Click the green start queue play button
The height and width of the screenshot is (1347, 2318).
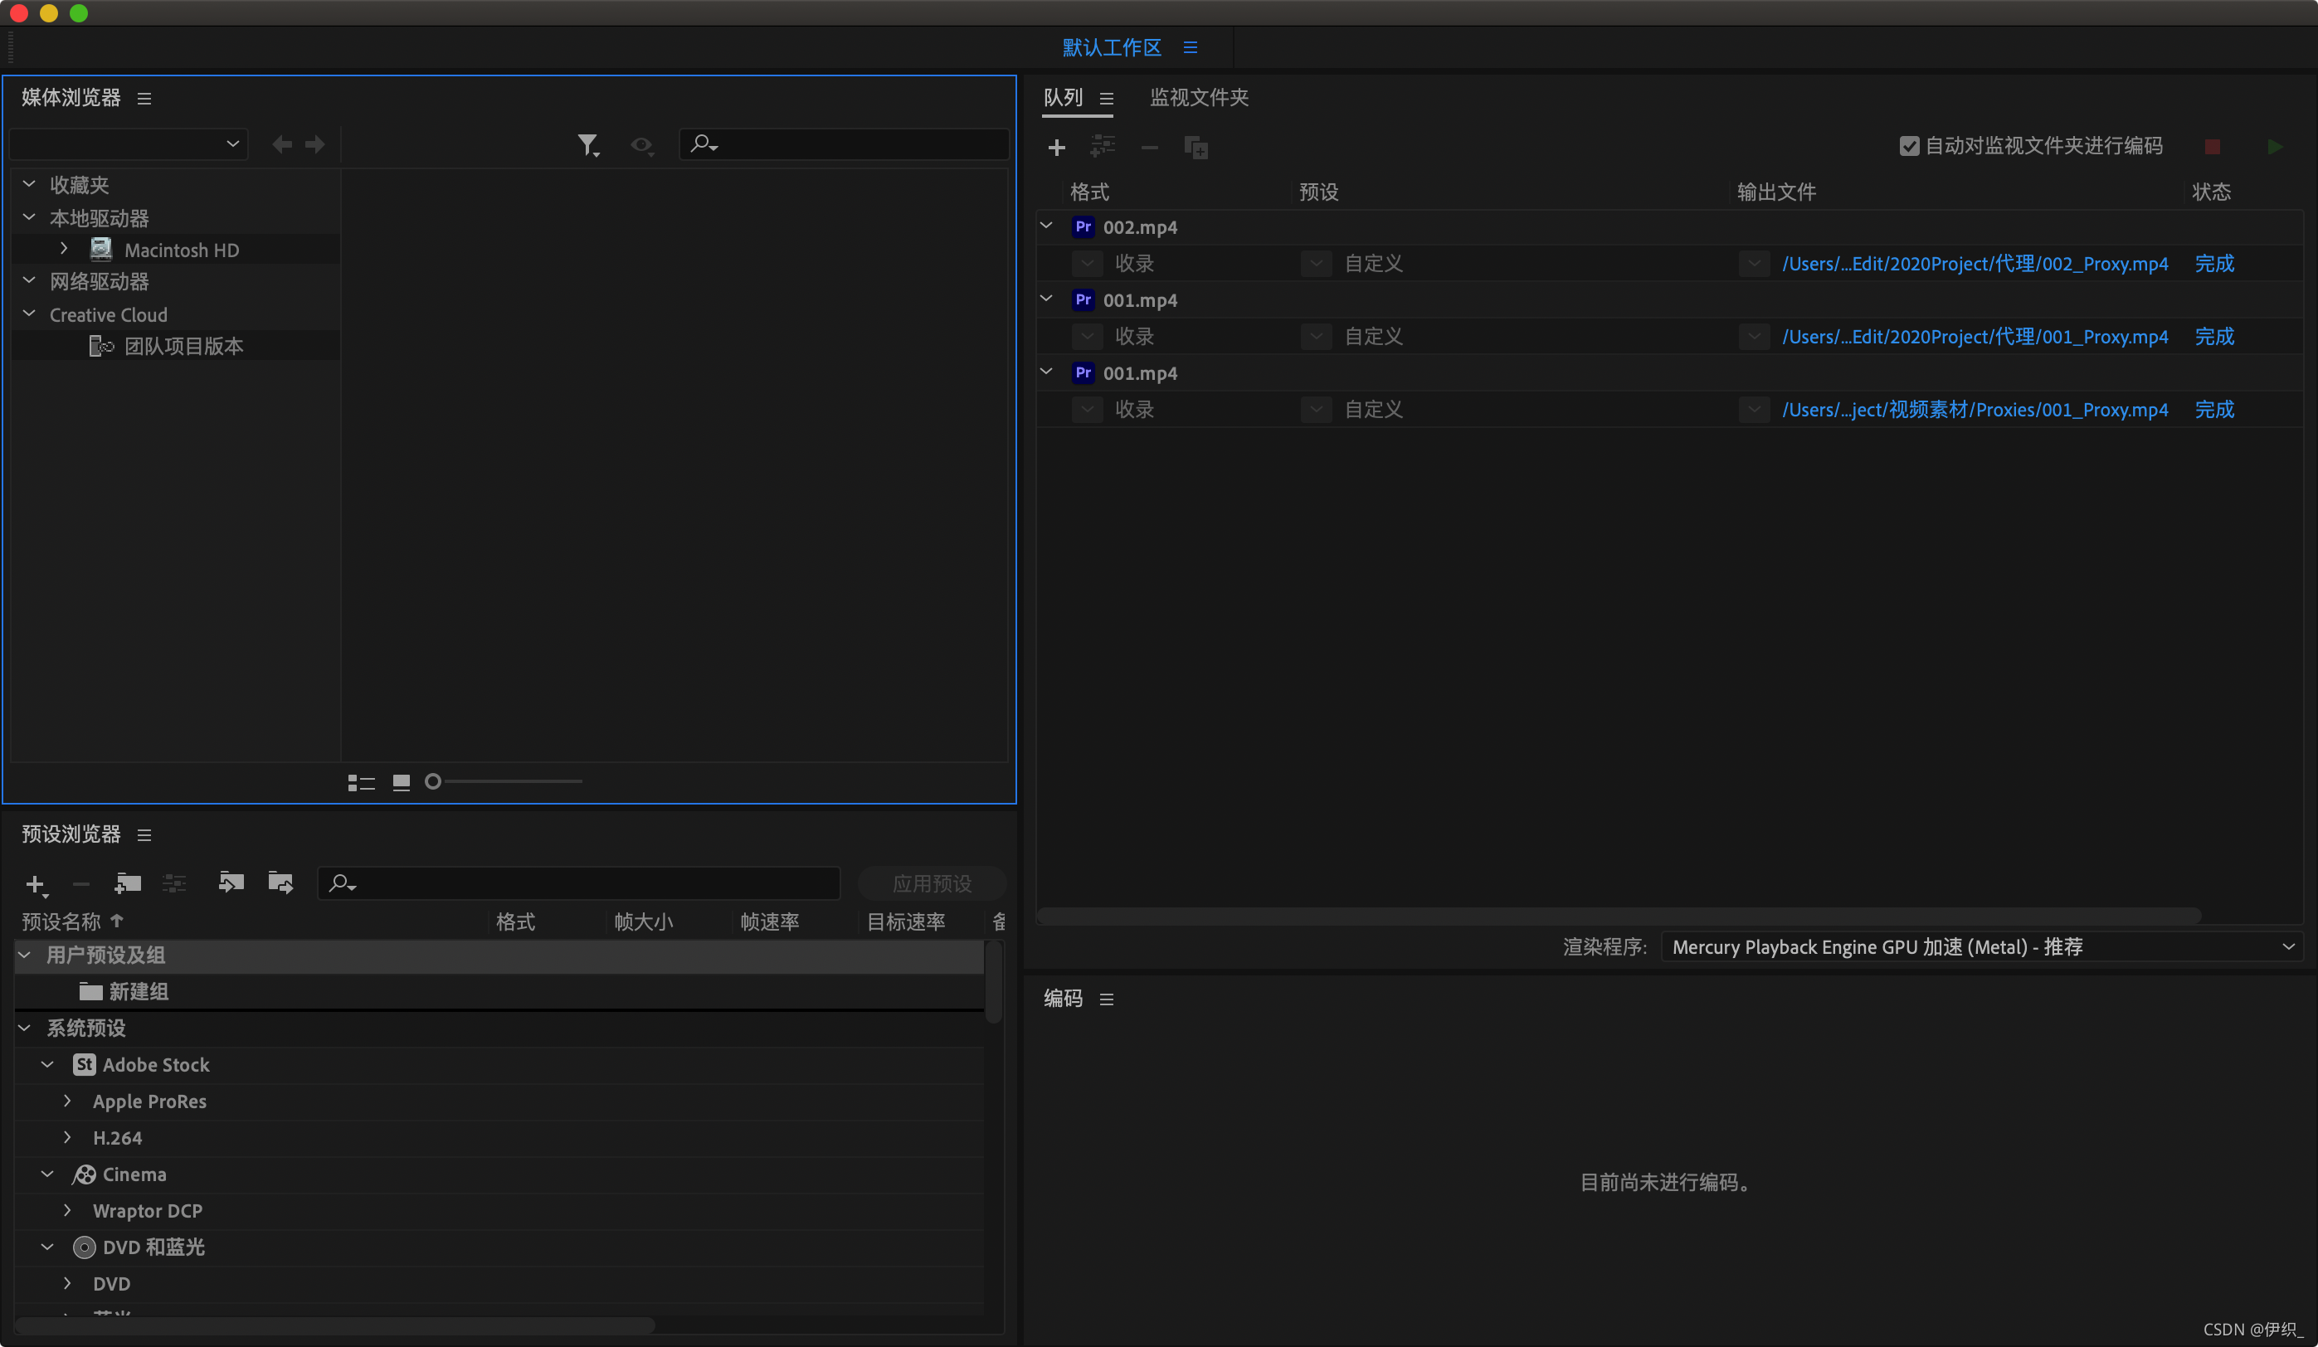pyautogui.click(x=2274, y=147)
